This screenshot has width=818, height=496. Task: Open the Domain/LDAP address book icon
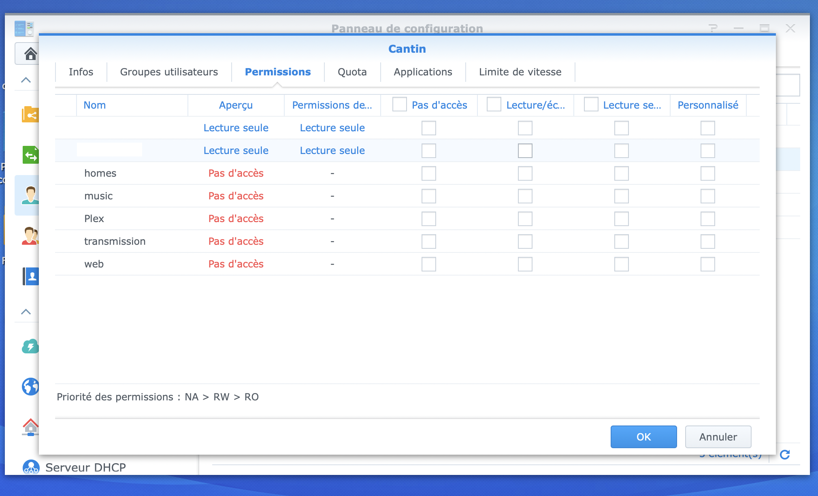pyautogui.click(x=30, y=276)
